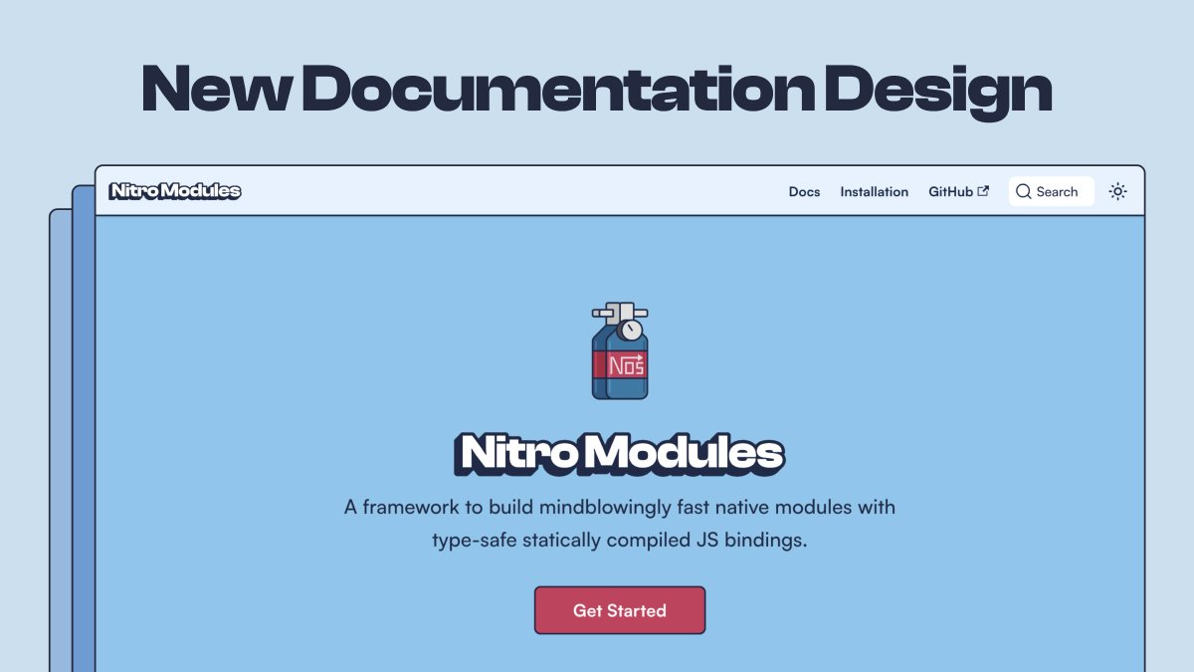
Task: Click the NOS nitro bottle illustration
Action: pos(620,350)
